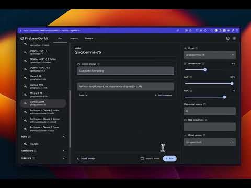Select the OpenAI - DALL-E 3 model icon

coord(26,69)
